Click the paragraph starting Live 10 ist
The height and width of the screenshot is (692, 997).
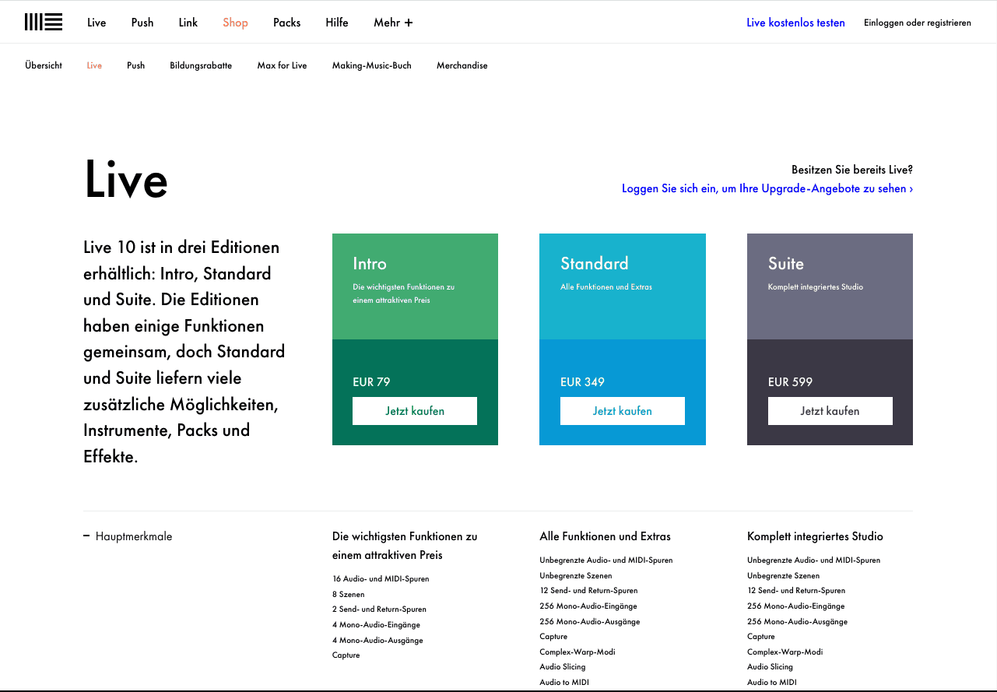tap(184, 352)
